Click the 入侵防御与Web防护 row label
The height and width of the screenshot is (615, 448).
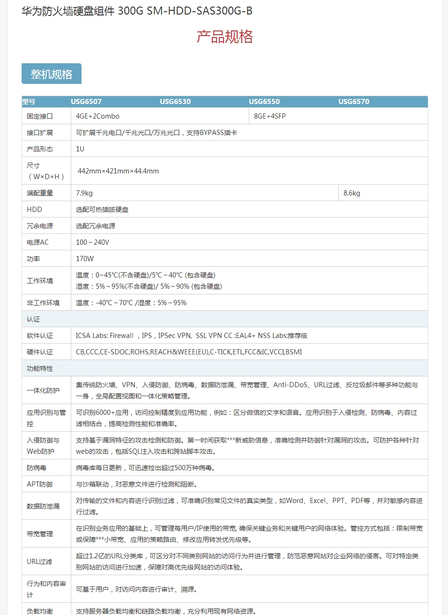pyautogui.click(x=43, y=446)
